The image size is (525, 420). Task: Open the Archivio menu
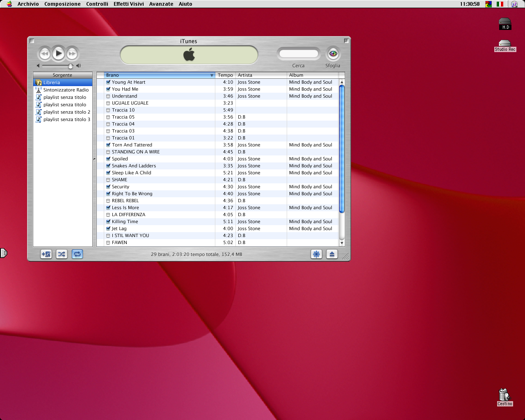point(28,4)
